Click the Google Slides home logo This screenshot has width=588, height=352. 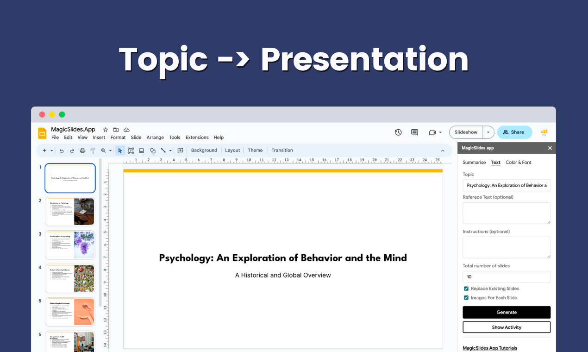coord(42,133)
